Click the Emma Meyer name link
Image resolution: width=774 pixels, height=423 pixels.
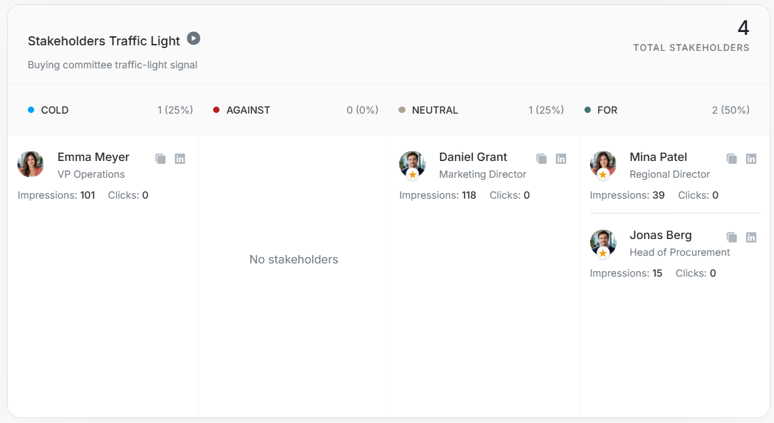click(x=93, y=157)
